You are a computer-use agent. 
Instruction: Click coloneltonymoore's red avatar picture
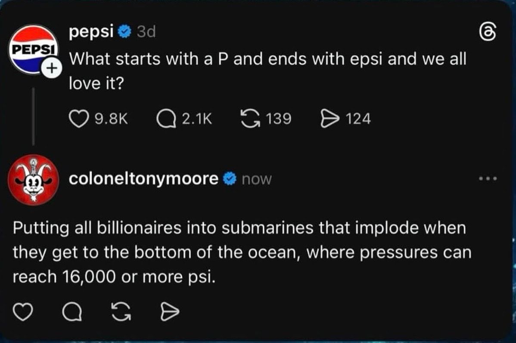(x=33, y=180)
